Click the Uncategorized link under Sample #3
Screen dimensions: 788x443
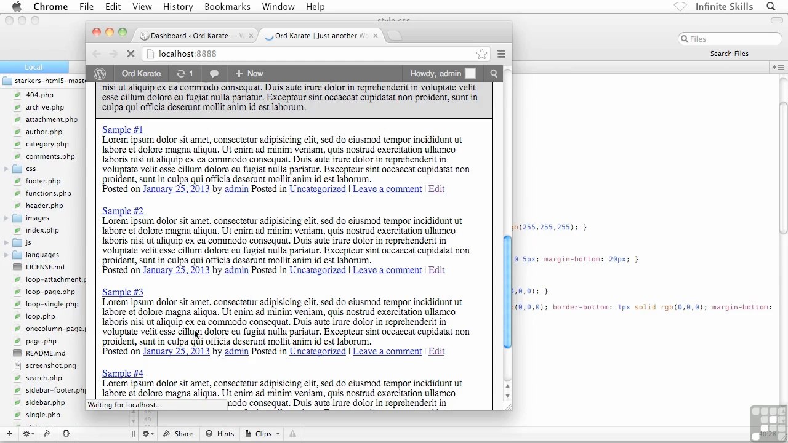tap(318, 351)
